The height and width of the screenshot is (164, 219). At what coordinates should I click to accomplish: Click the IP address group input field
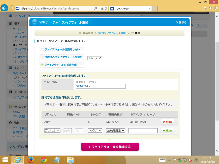coord(143,131)
